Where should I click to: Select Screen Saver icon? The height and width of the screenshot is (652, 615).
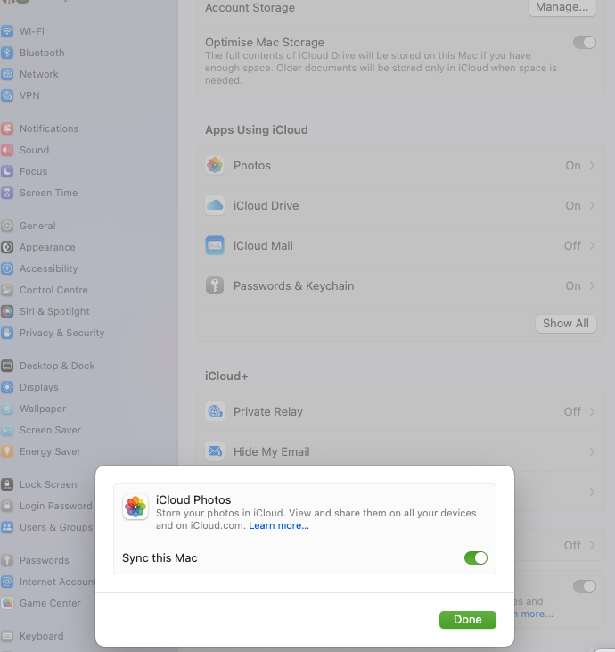tap(7, 431)
